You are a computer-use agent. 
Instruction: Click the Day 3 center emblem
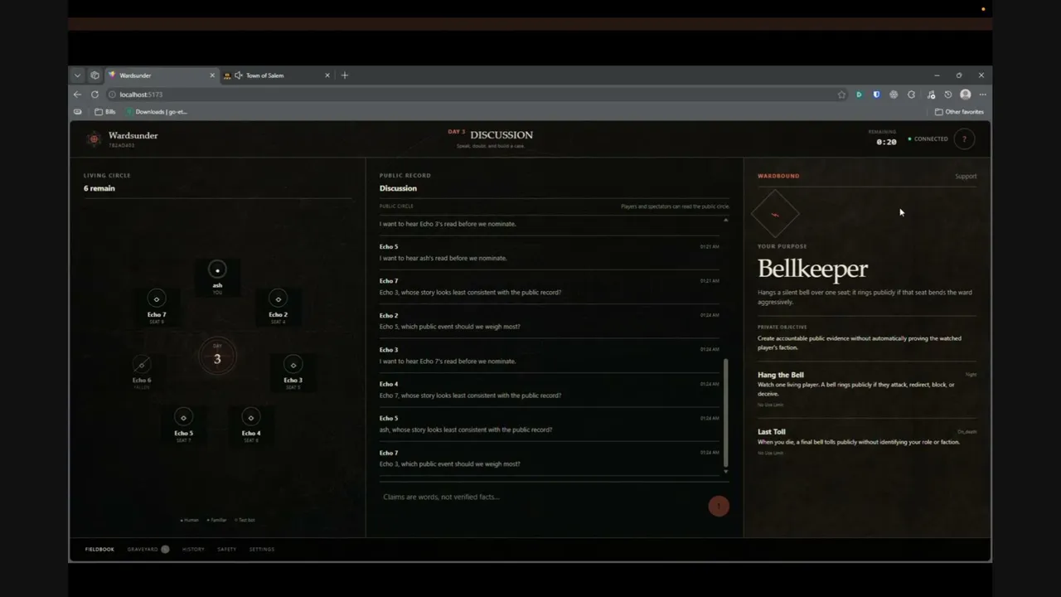point(217,357)
